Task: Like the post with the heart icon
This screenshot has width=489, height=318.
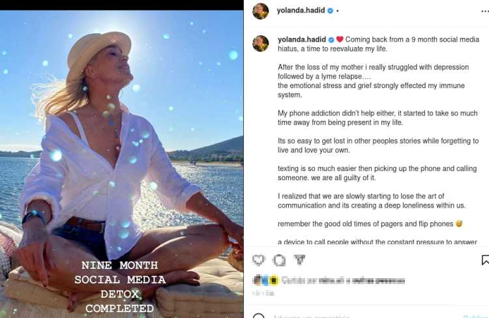Action: click(259, 261)
